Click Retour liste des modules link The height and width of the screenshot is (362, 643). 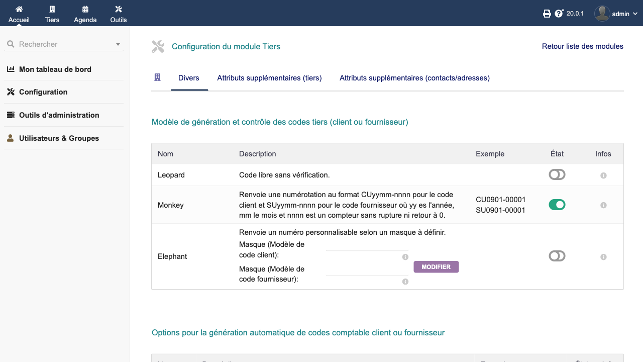tap(582, 46)
